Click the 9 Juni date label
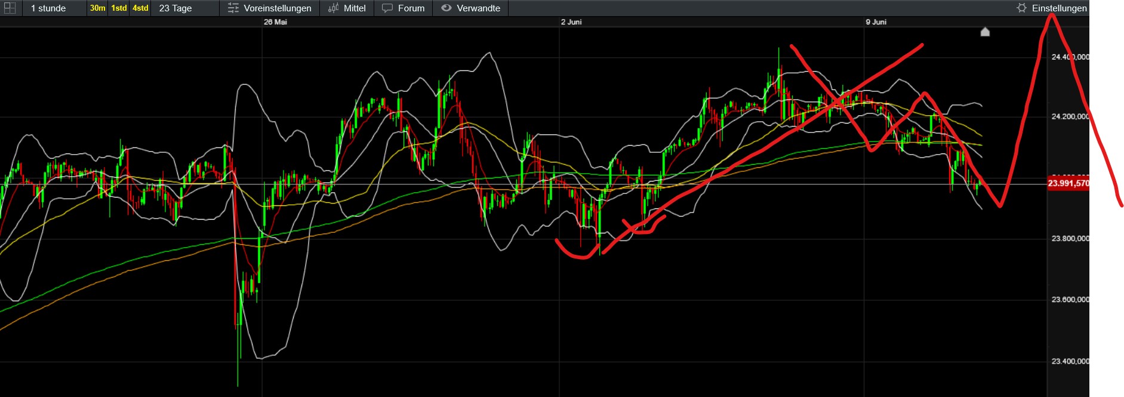The width and height of the screenshot is (1124, 397). pos(876,22)
